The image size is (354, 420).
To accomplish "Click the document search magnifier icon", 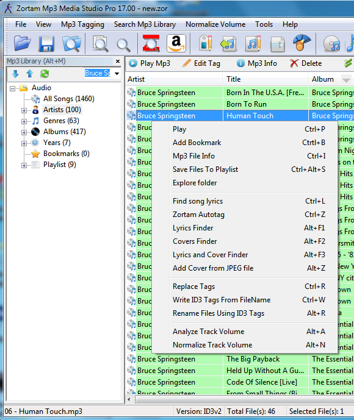I will 101,44.
